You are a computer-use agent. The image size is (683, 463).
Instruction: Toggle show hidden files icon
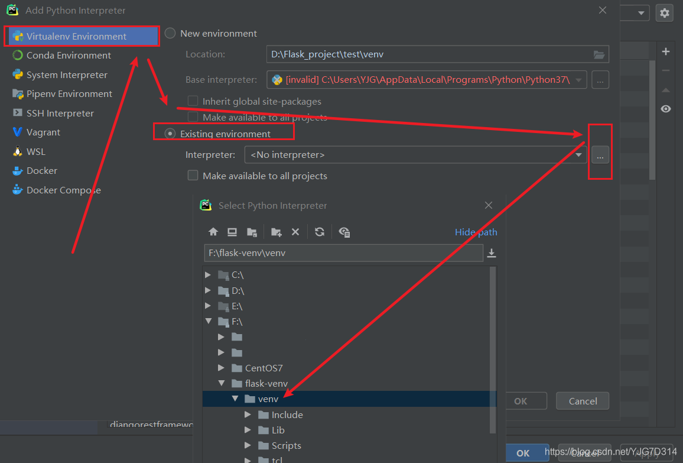click(x=344, y=232)
